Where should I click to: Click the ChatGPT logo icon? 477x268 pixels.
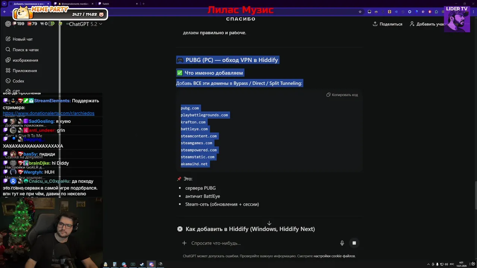(8, 24)
